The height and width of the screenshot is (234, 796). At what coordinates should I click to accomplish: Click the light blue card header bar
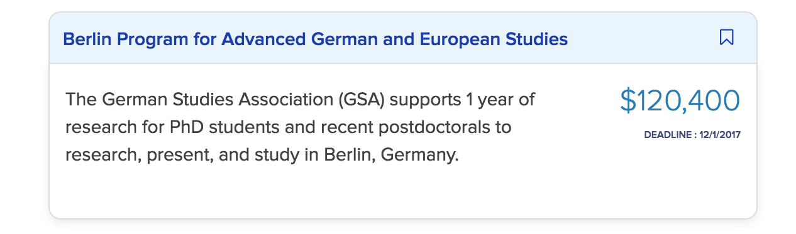pos(403,38)
